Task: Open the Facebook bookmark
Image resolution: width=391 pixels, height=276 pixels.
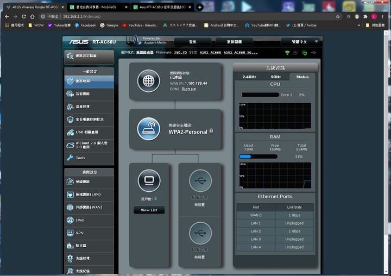Action: (x=86, y=25)
